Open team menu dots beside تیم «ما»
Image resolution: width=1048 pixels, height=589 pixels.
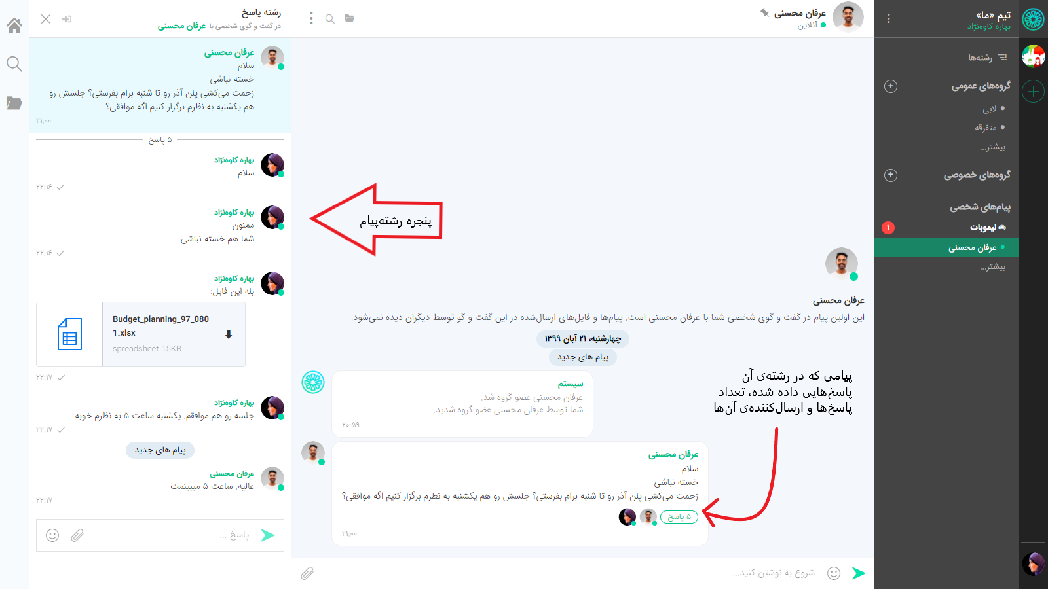889,19
